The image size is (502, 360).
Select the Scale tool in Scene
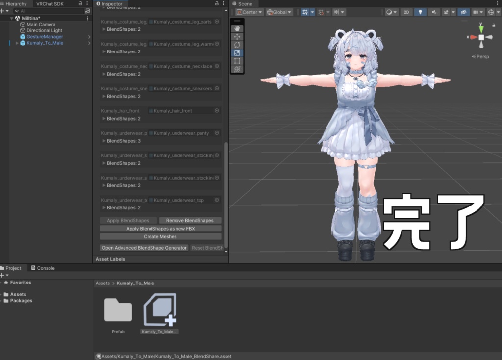pyautogui.click(x=237, y=53)
